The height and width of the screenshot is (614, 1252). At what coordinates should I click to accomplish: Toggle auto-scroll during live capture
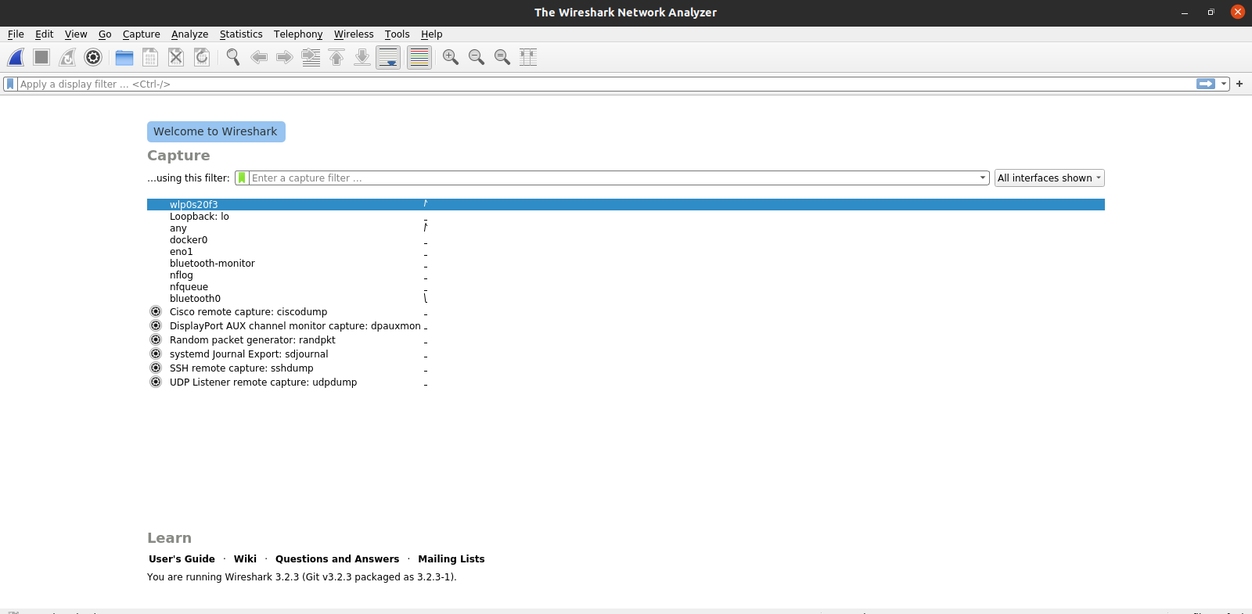(388, 57)
